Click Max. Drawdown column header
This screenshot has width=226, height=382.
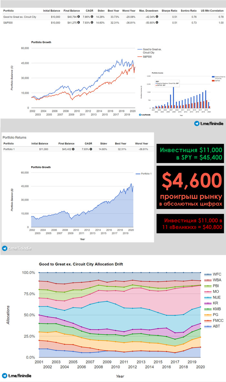(x=149, y=11)
